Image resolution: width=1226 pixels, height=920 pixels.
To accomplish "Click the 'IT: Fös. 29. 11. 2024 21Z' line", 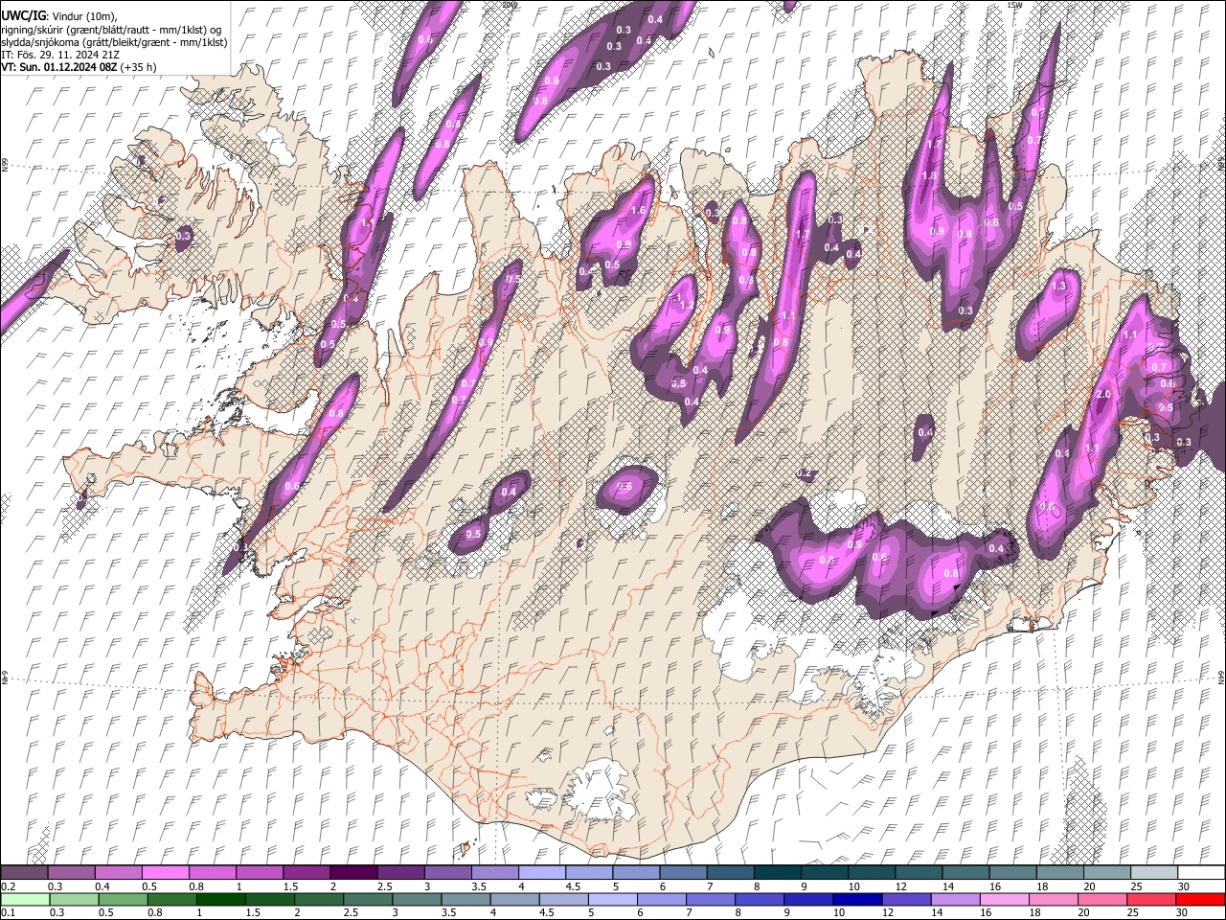I will click(x=59, y=55).
